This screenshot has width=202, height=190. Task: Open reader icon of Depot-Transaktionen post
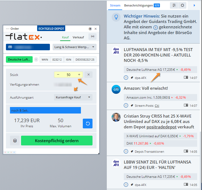tap(186, 151)
